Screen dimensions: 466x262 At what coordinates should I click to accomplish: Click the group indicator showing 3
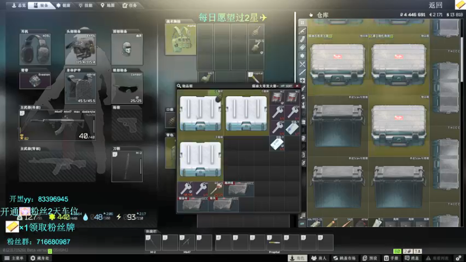pyautogui.click(x=418, y=252)
